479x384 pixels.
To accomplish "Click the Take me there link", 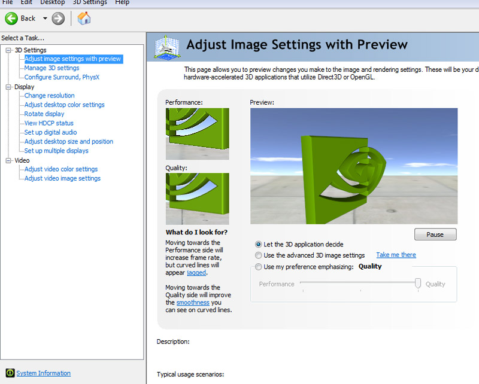I will [x=396, y=255].
